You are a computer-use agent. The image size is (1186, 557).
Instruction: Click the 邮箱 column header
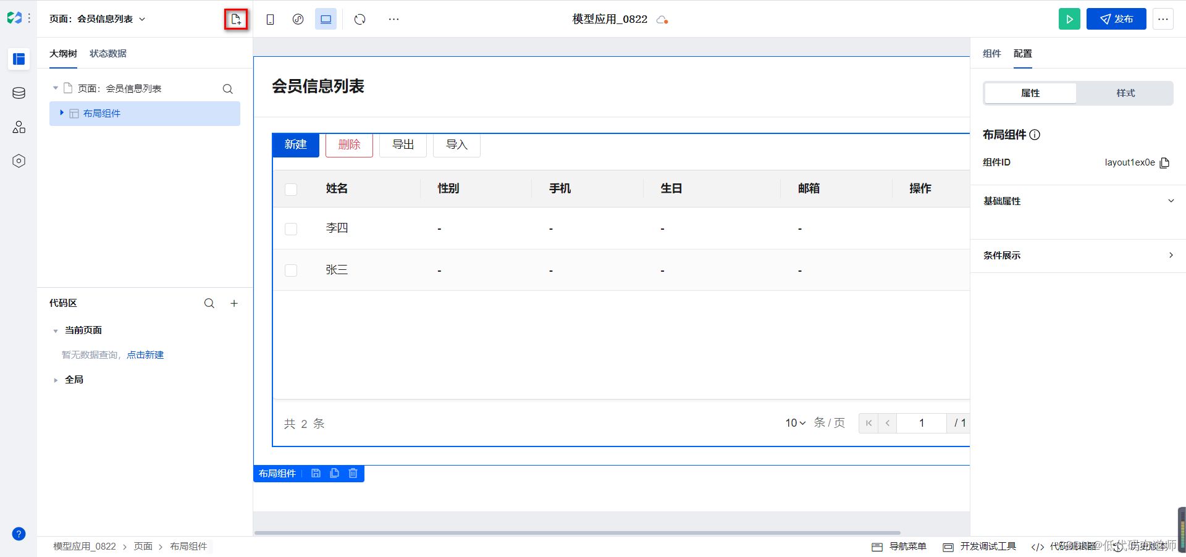tap(809, 188)
